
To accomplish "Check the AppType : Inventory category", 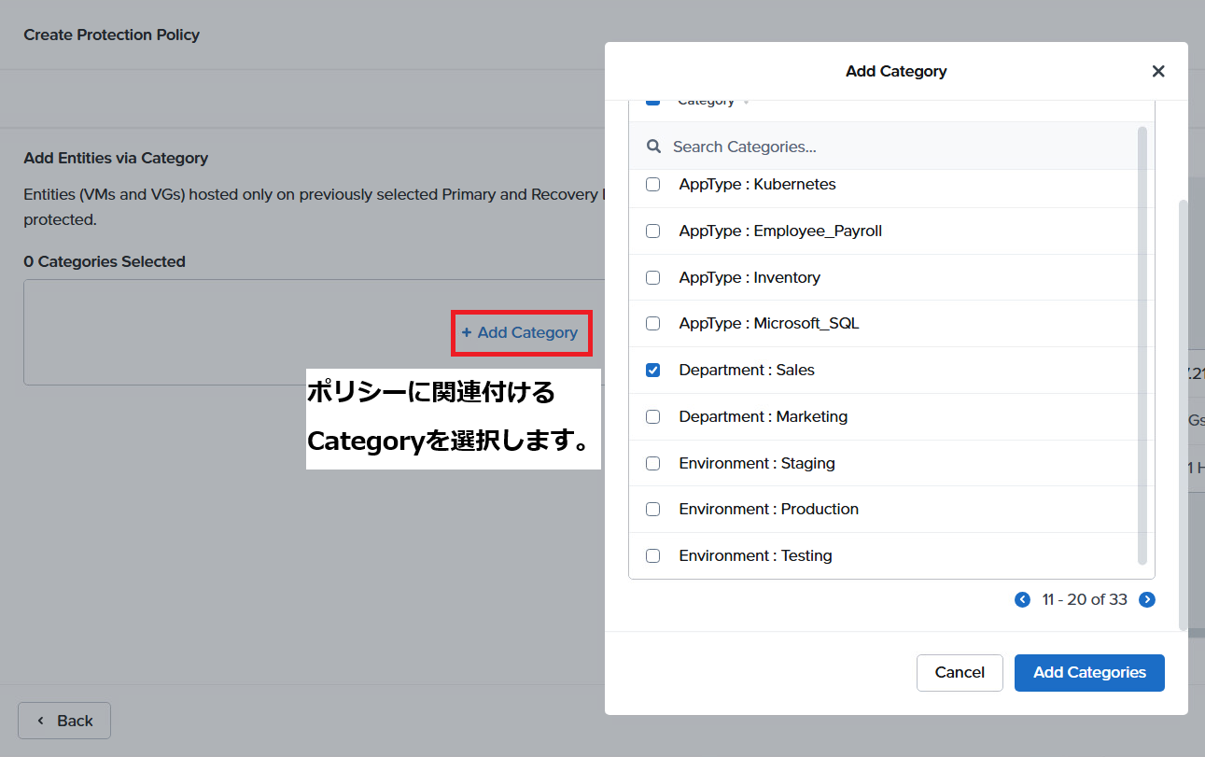I will pos(653,277).
